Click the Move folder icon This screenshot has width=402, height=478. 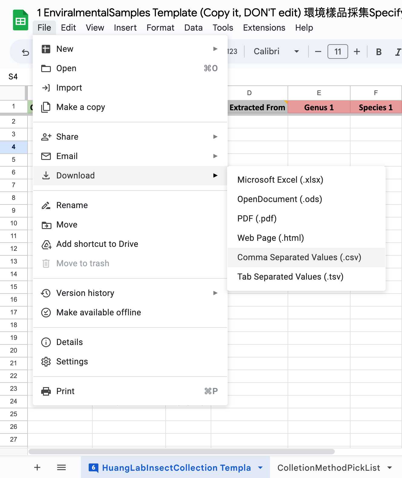coord(46,225)
